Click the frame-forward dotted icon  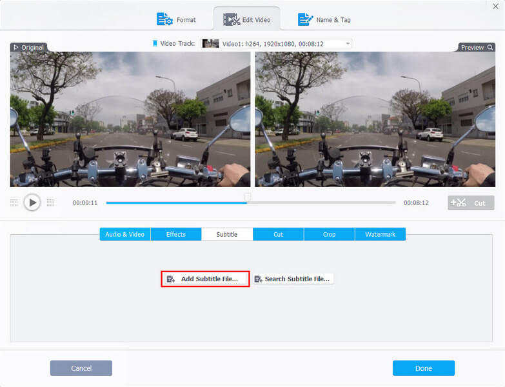tap(50, 203)
